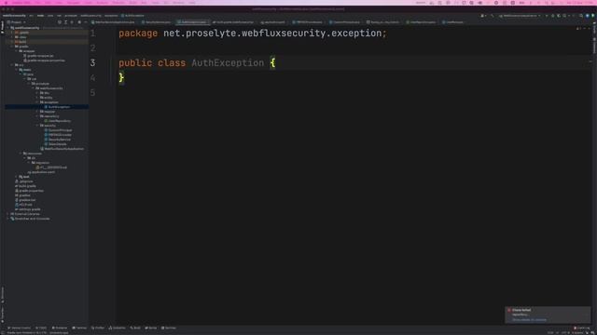Open build.gradle file in project tree
This screenshot has height=335, width=597.
(x=27, y=186)
